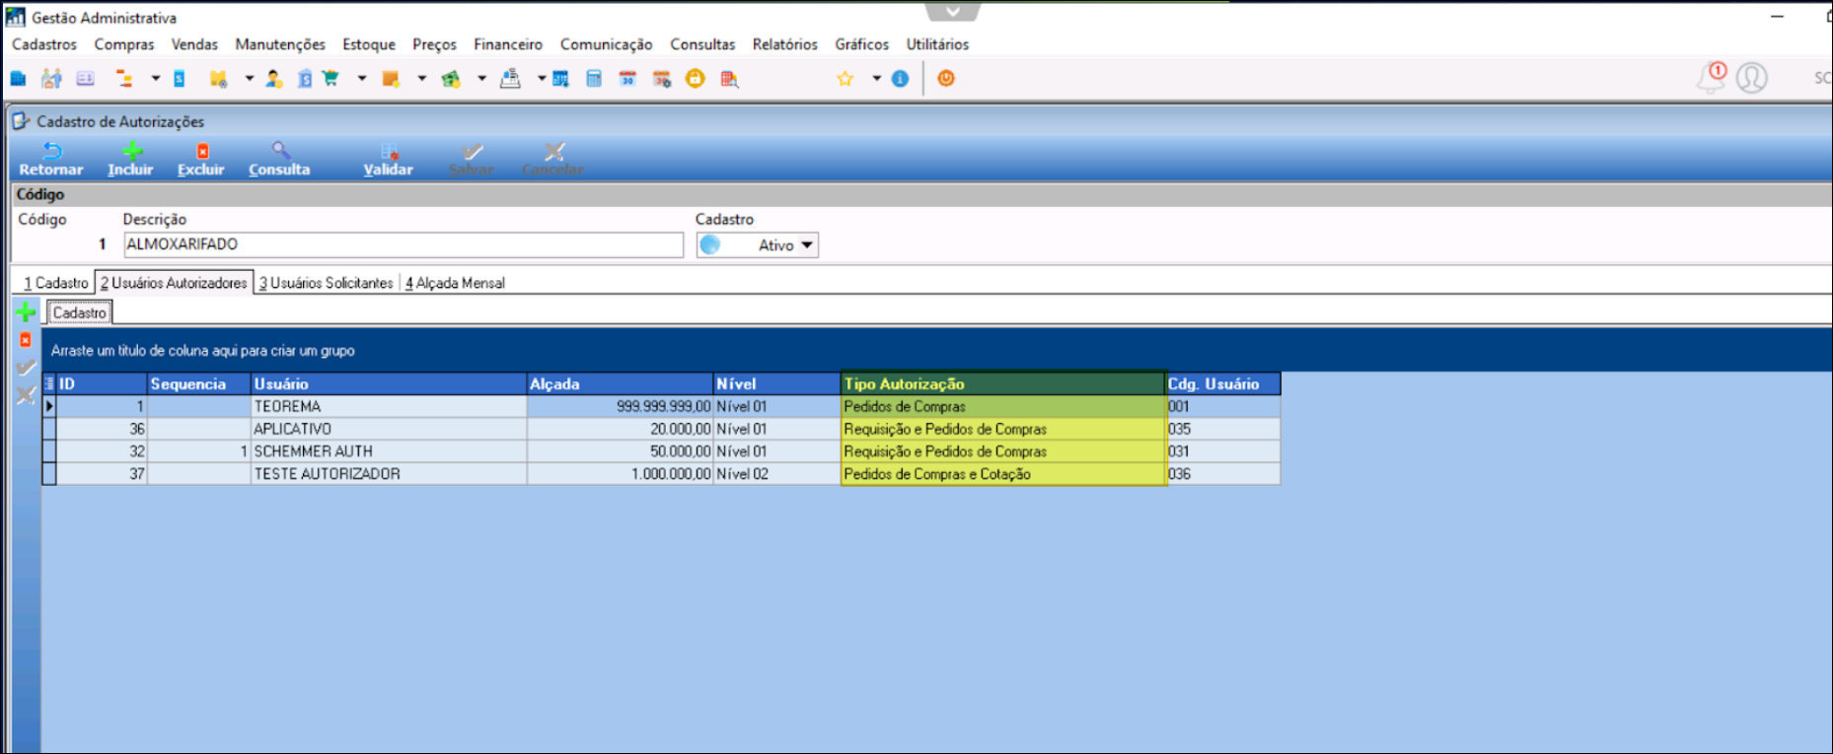Click the 20.000,00 alçada value

coord(620,429)
